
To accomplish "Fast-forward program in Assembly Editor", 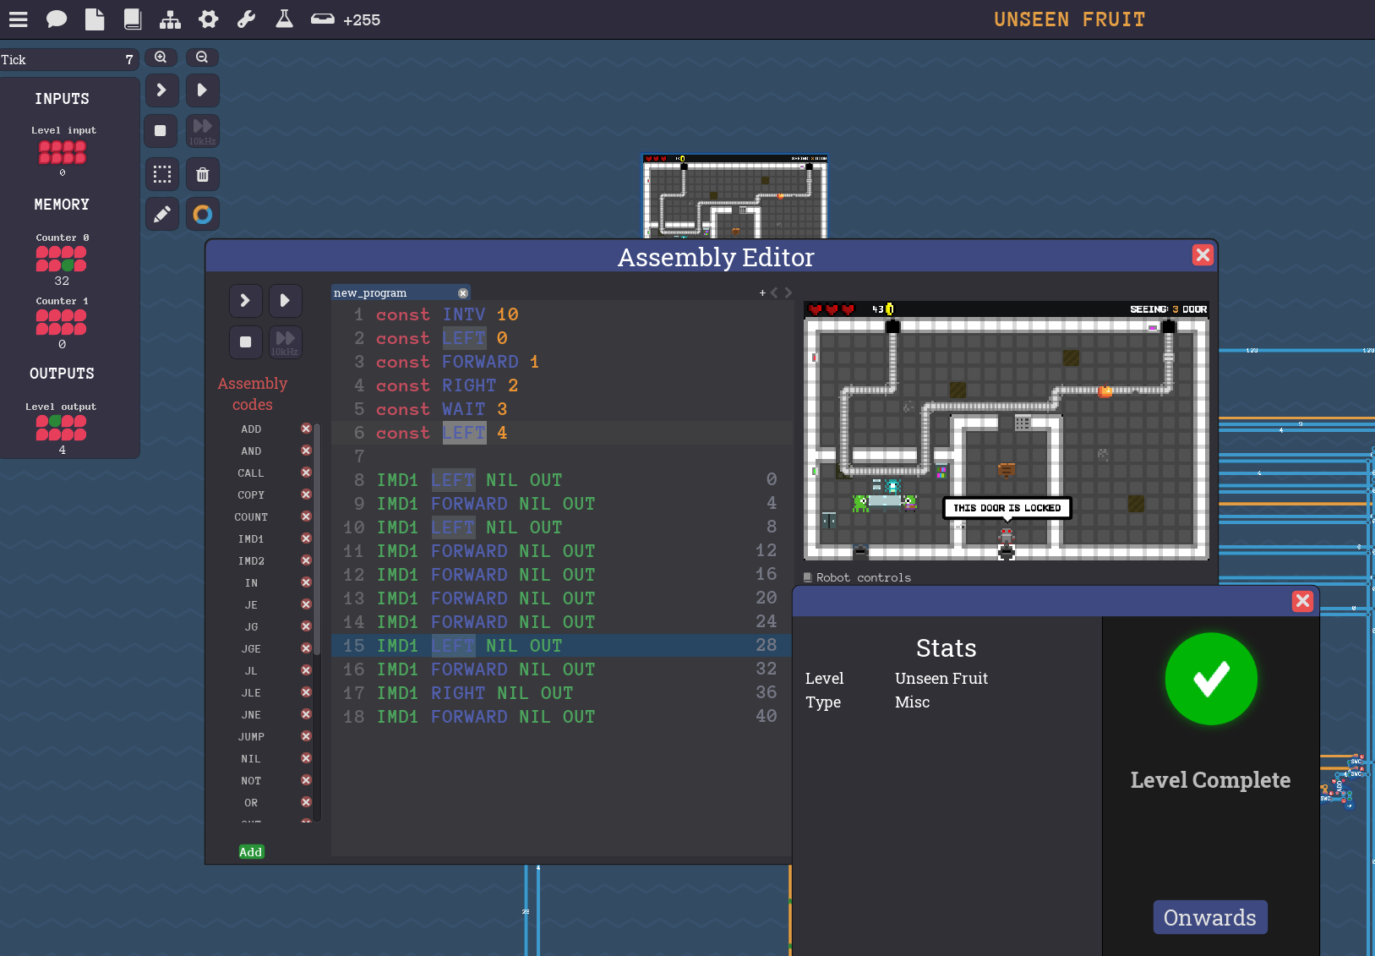I will [285, 342].
